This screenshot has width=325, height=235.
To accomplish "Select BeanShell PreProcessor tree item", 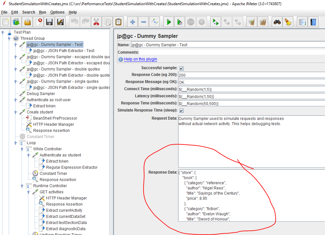I will [x=55, y=118].
